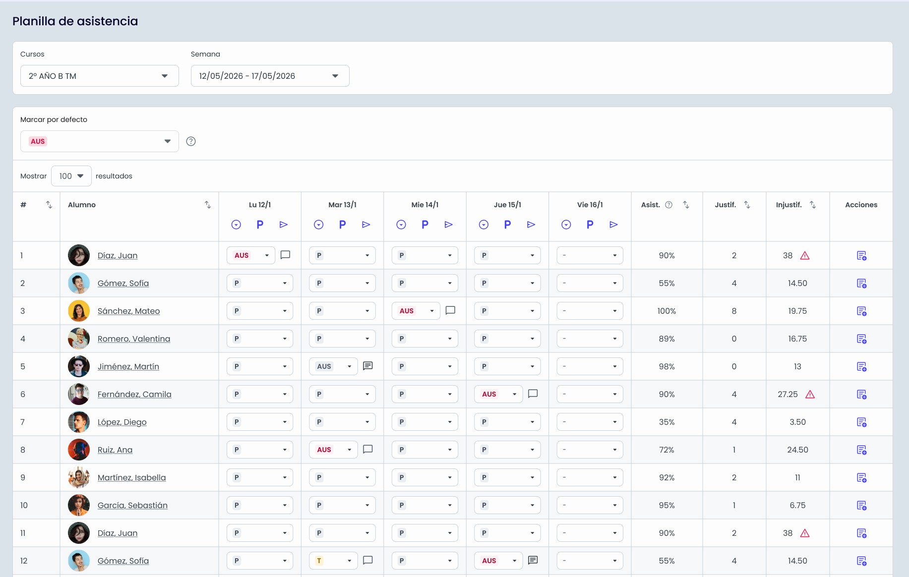Image resolution: width=909 pixels, height=577 pixels.
Task: Click the P (present) icon under Lu 12/1
Action: click(x=260, y=225)
